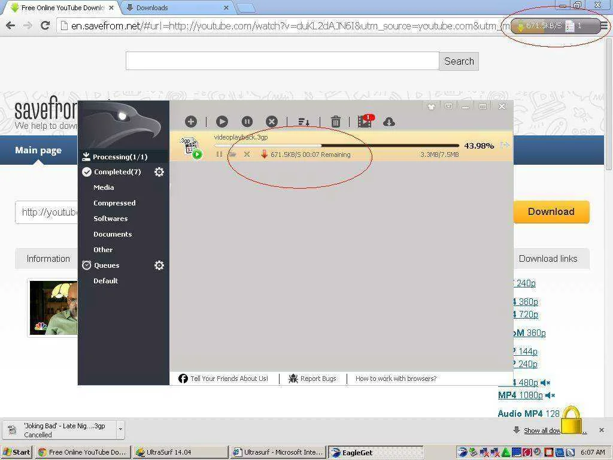Click the video thumbnail under Information
The width and height of the screenshot is (613, 460).
[53, 307]
